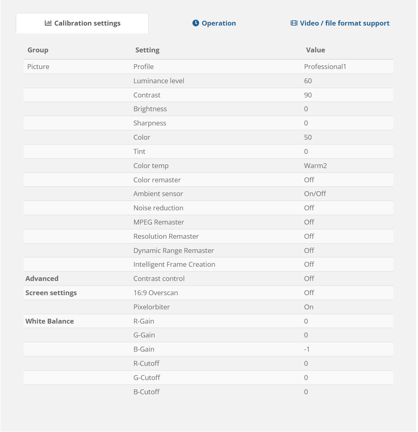Click the bar chart icon on Calibration settings tab
Viewport: 418px width, 432px height.
(x=48, y=23)
